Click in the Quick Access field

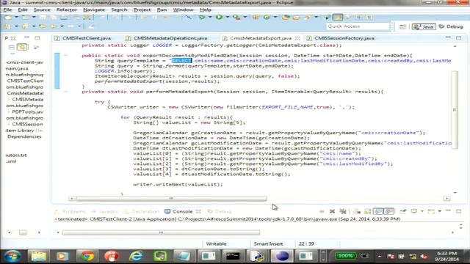358,26
